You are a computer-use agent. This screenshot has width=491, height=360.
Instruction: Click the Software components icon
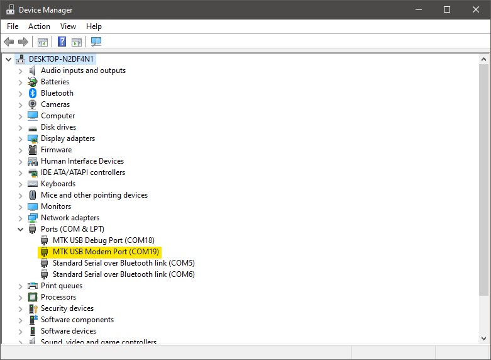point(33,320)
